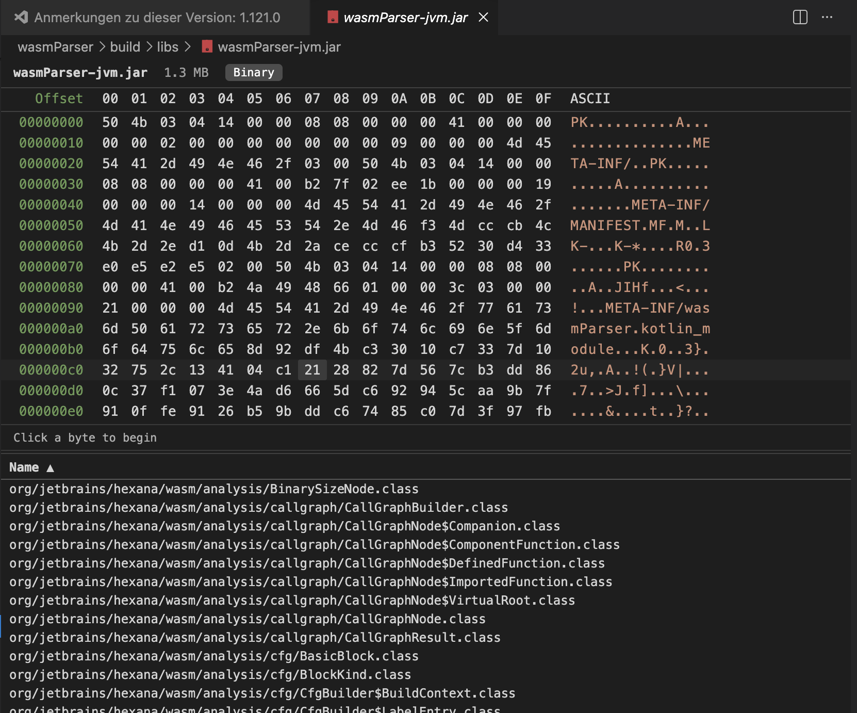This screenshot has height=713, width=857.
Task: Click the Binary badge button
Action: click(254, 72)
